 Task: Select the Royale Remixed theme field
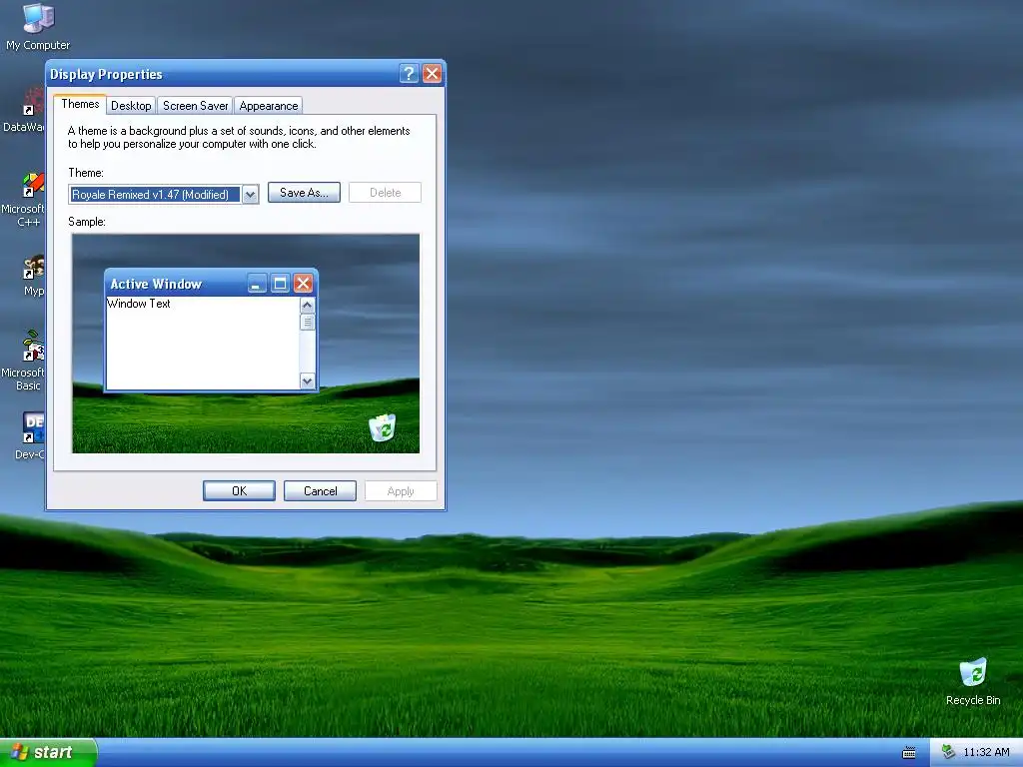point(155,195)
